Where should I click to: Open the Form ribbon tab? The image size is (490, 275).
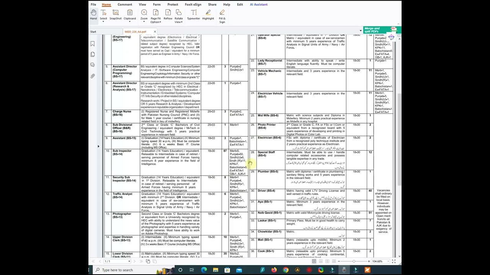tap(157, 5)
